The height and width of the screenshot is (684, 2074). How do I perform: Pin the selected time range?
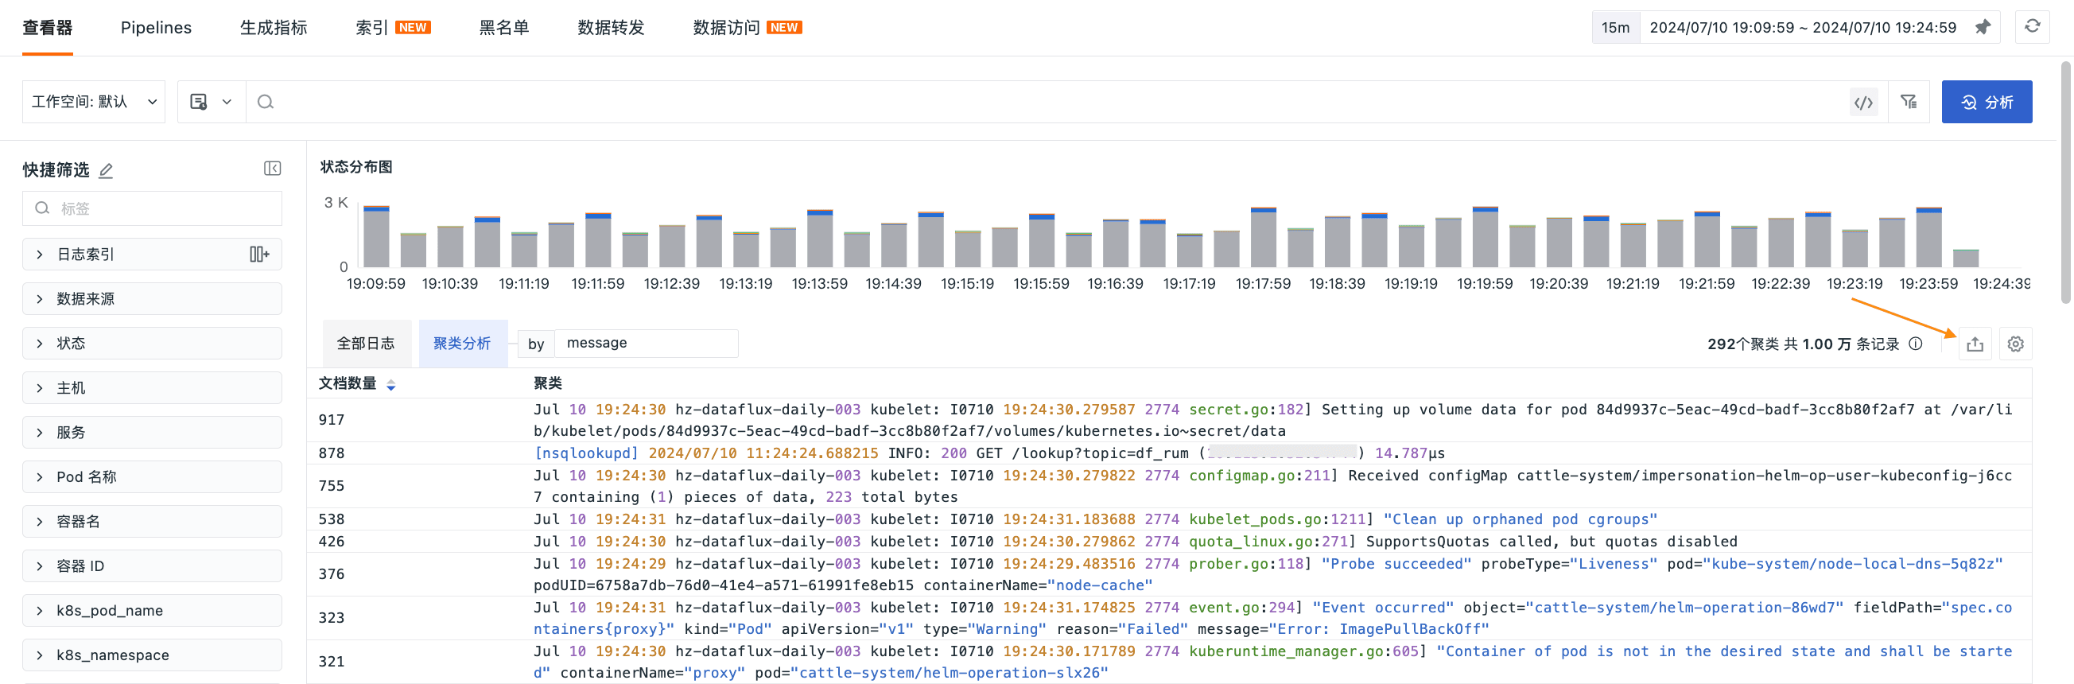click(x=1983, y=27)
